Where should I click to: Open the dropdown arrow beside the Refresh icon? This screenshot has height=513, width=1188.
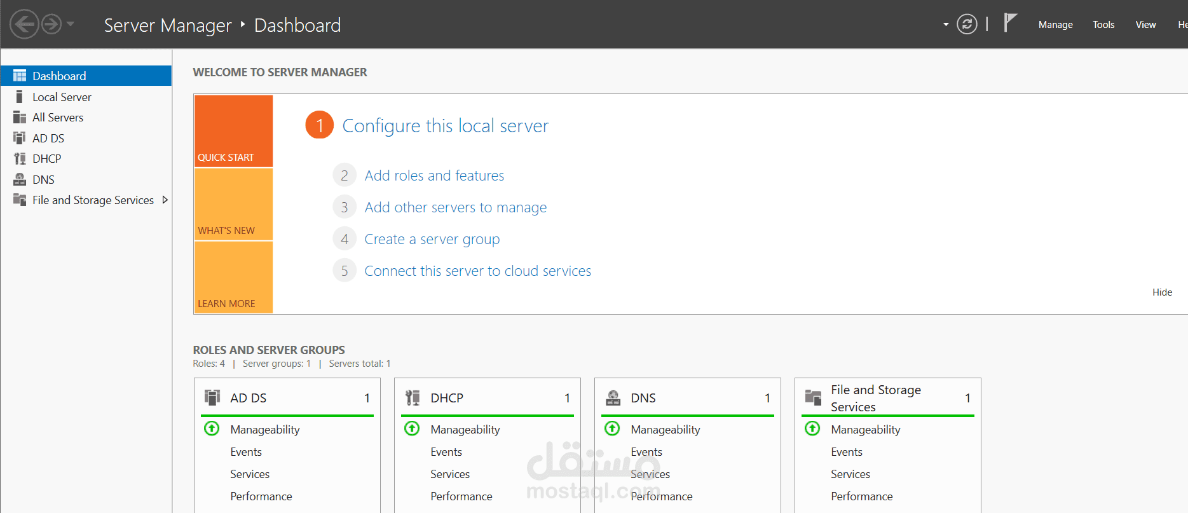point(946,25)
